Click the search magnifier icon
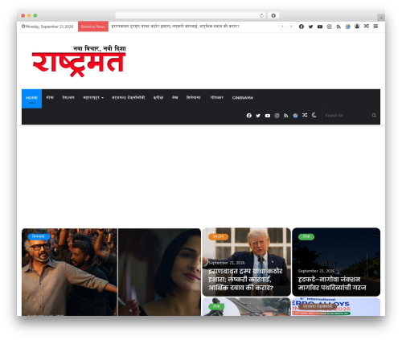 374,116
